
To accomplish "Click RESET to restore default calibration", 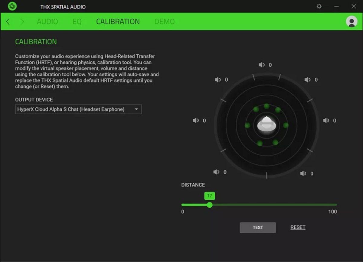I will pyautogui.click(x=298, y=227).
